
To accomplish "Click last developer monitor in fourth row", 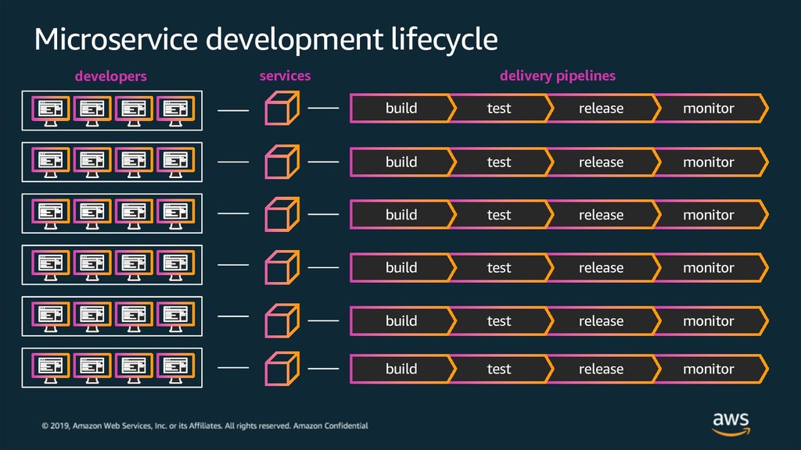I will pos(176,266).
